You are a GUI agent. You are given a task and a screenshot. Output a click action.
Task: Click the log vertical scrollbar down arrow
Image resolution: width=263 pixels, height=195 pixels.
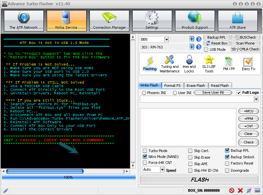pyautogui.click(x=133, y=166)
